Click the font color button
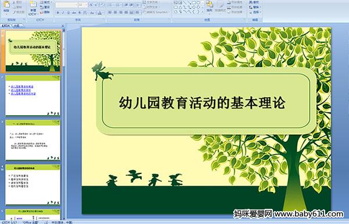The image size is (349, 224). click(100, 13)
